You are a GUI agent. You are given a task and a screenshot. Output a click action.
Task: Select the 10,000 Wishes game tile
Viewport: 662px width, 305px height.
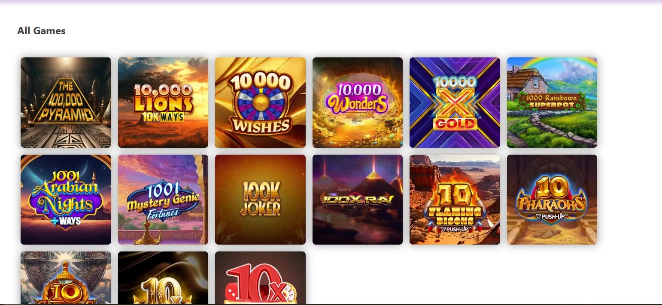tap(260, 102)
